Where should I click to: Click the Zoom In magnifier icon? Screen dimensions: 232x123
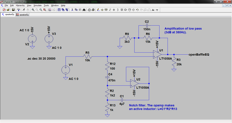pyautogui.click(x=33, y=10)
